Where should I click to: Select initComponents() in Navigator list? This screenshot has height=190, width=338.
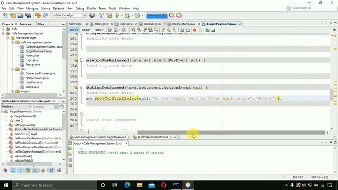click(25, 125)
